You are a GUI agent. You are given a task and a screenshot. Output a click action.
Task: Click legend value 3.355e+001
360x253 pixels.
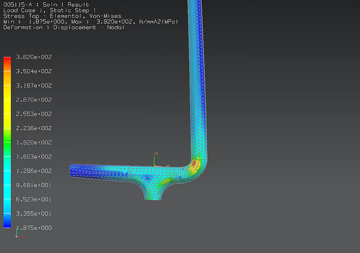coord(33,214)
